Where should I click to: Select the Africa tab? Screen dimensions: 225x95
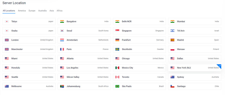[59, 11]
